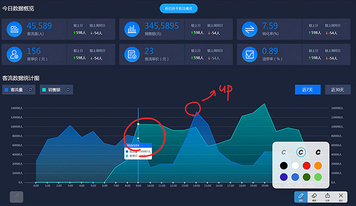Screen dimensions: 356x206
Task: Pick the red color swatch
Action: [x=307, y=166]
